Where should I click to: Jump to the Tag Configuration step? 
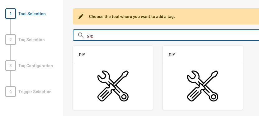[35, 66]
